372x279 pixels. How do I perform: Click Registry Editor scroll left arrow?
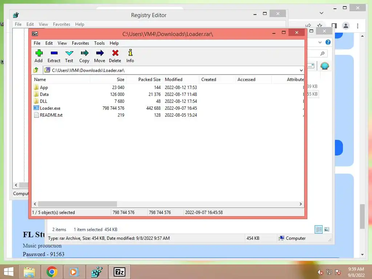[x=16, y=185]
